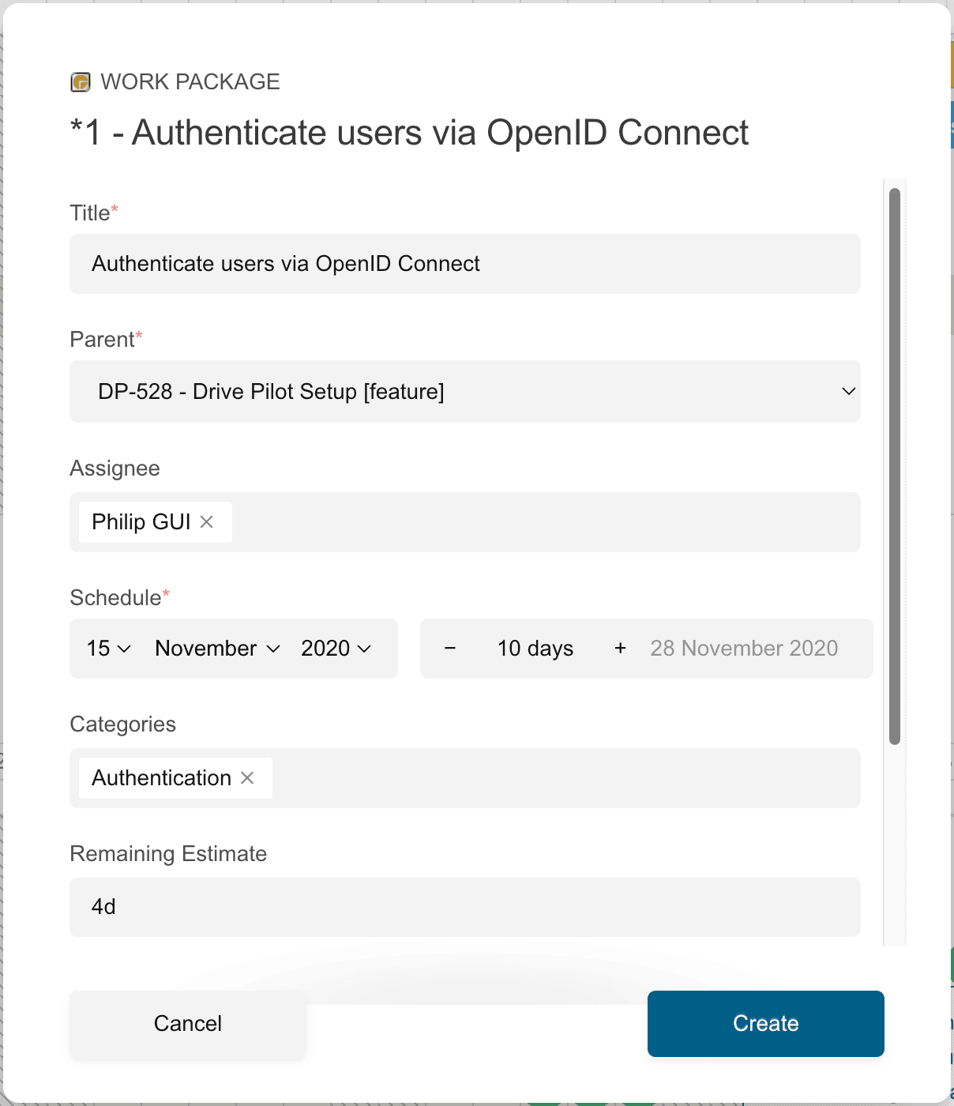954x1106 pixels.
Task: Focus the Remaining Estimate field
Action: click(465, 907)
